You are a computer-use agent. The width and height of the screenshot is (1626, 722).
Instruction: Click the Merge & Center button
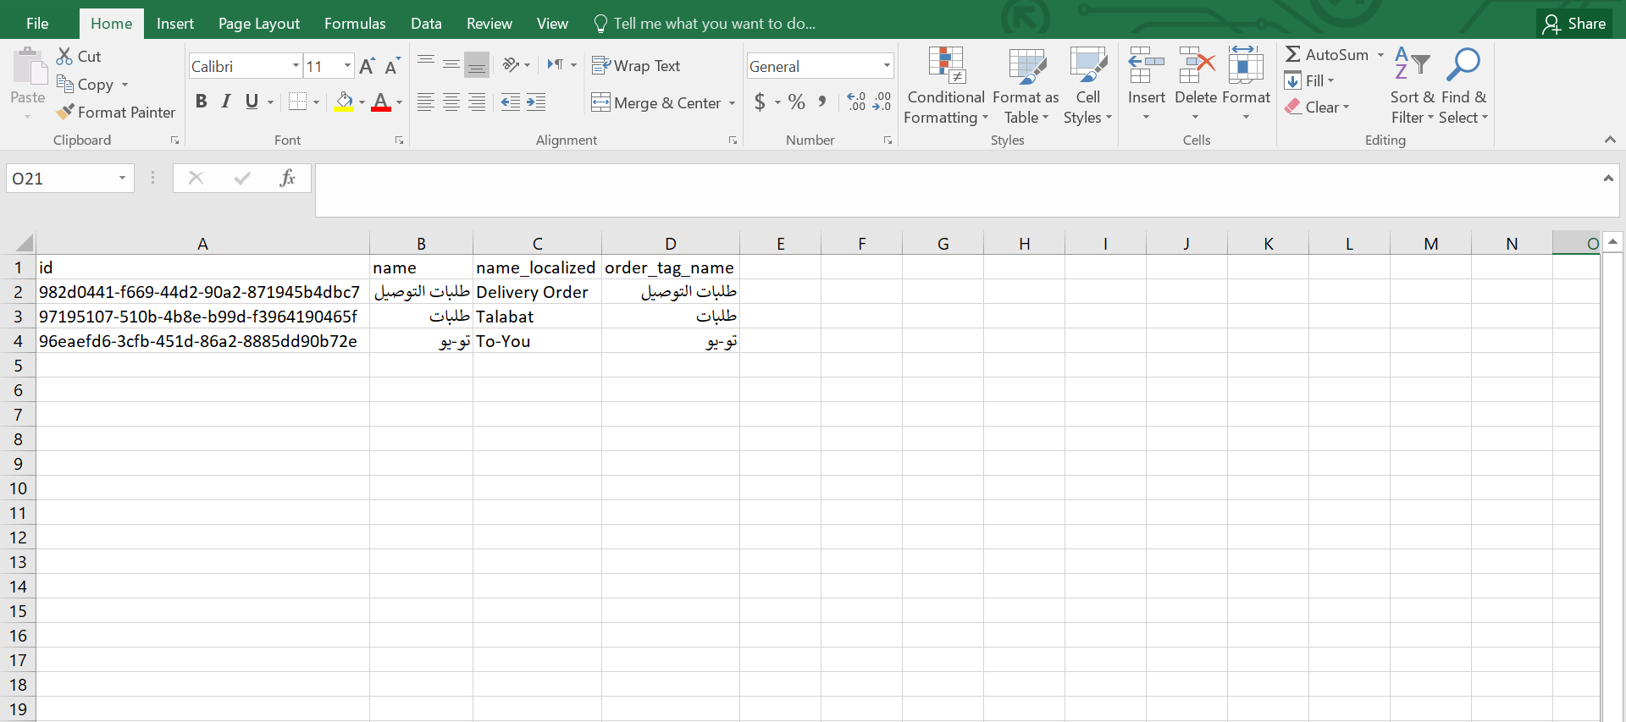click(656, 102)
